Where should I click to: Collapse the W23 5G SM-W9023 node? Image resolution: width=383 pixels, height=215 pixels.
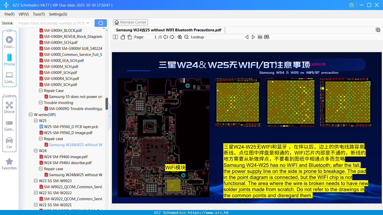click(x=36, y=181)
